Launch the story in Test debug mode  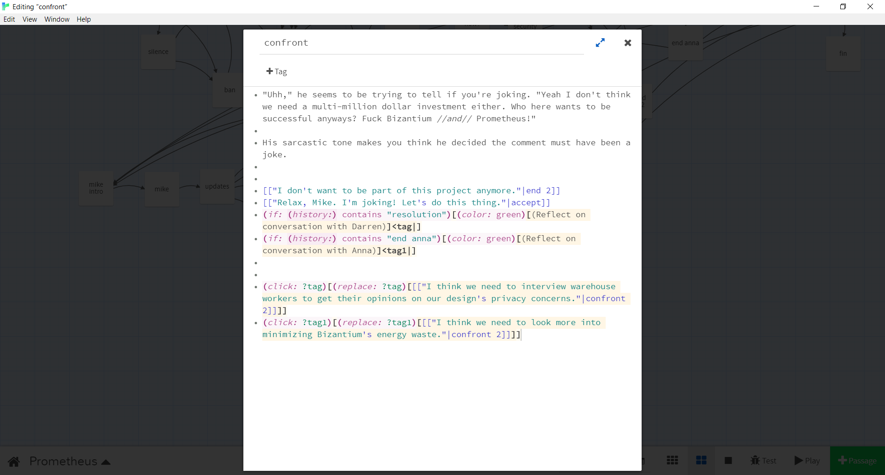coord(763,460)
